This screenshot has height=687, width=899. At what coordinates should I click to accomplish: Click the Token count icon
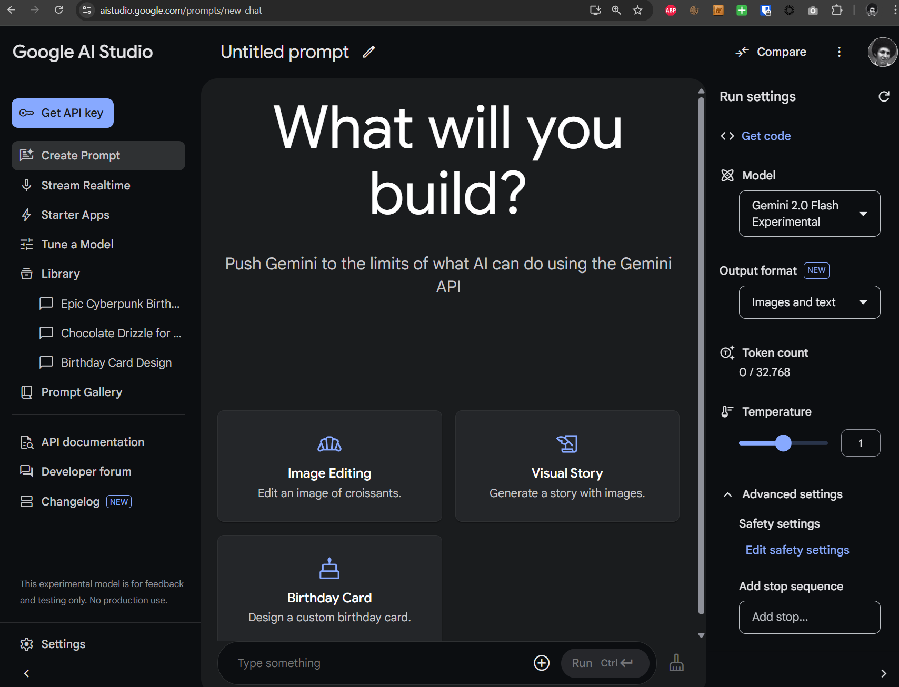pyautogui.click(x=727, y=352)
